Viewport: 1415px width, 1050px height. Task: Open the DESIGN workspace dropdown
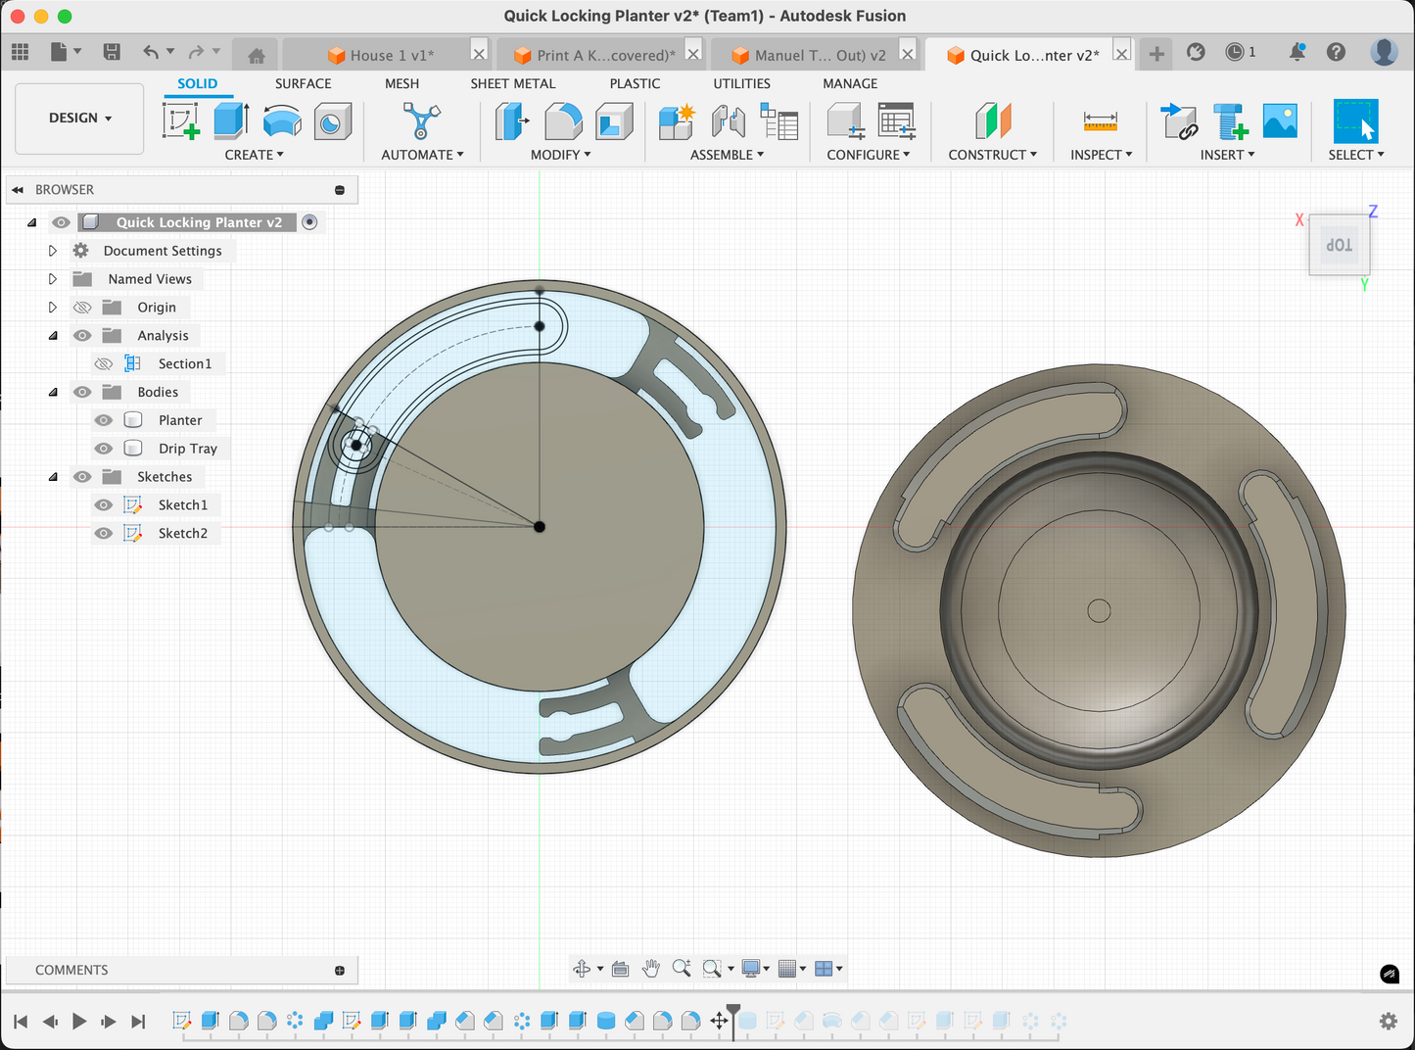pyautogui.click(x=80, y=119)
